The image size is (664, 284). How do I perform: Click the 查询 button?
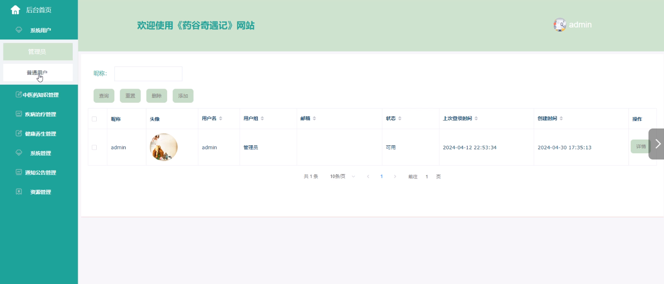point(104,96)
